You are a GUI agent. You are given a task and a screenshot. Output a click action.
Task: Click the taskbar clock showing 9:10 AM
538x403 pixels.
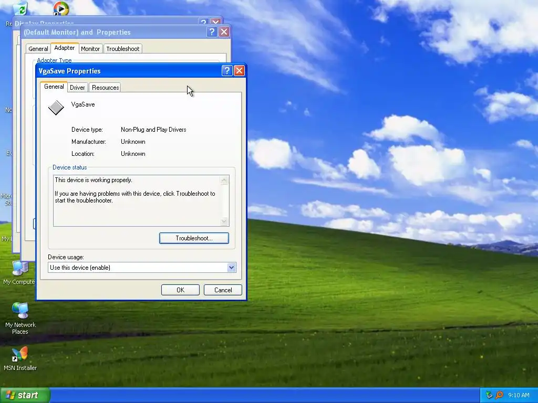(x=519, y=395)
